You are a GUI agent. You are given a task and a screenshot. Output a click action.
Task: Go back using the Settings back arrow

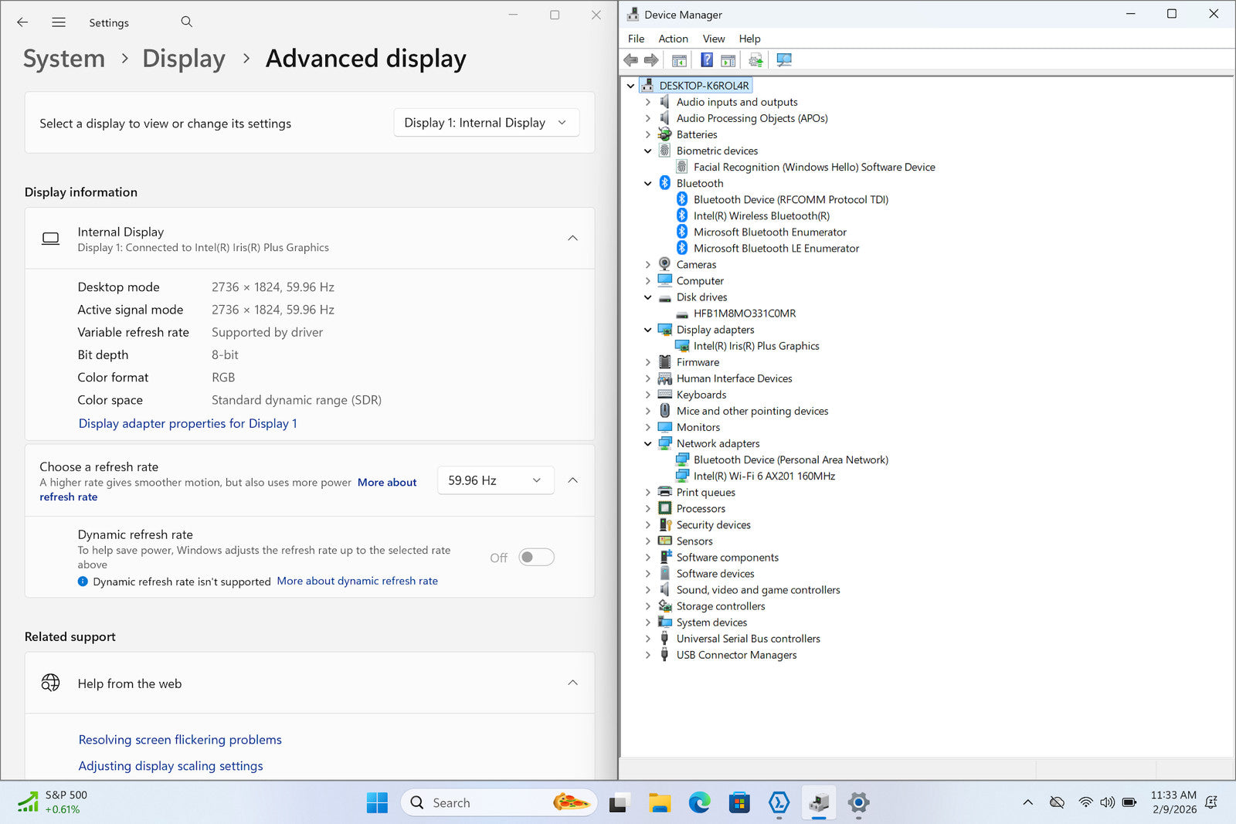[x=22, y=22]
